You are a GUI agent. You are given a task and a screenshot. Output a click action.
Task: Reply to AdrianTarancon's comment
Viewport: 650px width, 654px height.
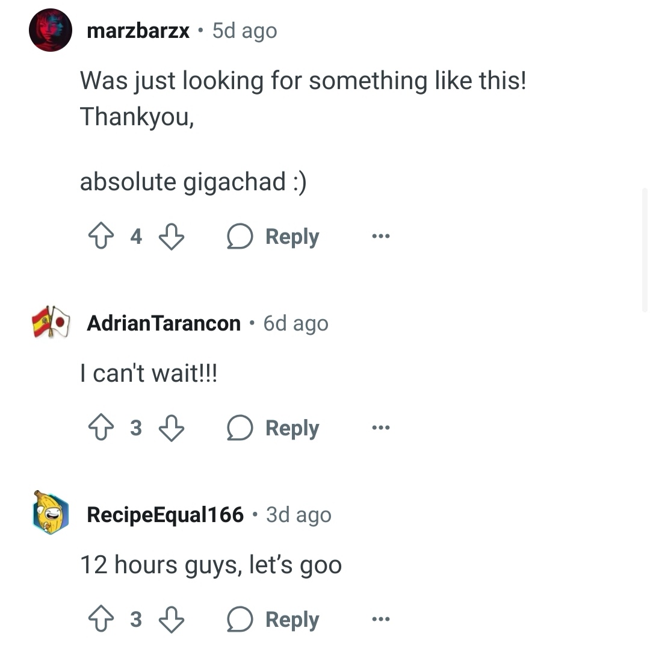tap(273, 428)
